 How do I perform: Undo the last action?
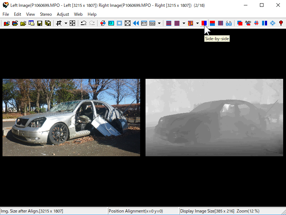84,23
